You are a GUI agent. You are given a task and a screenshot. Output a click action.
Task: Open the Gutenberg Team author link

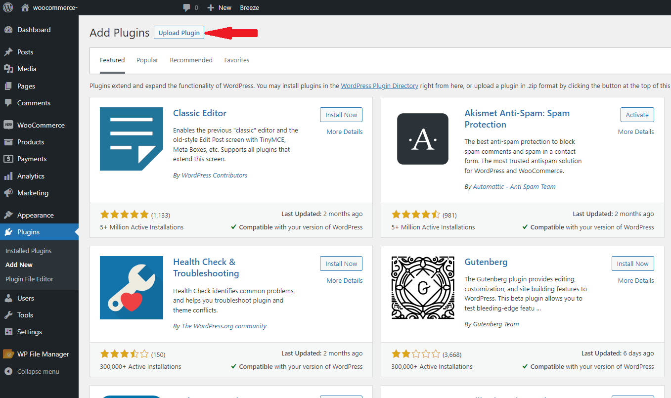[496, 324]
